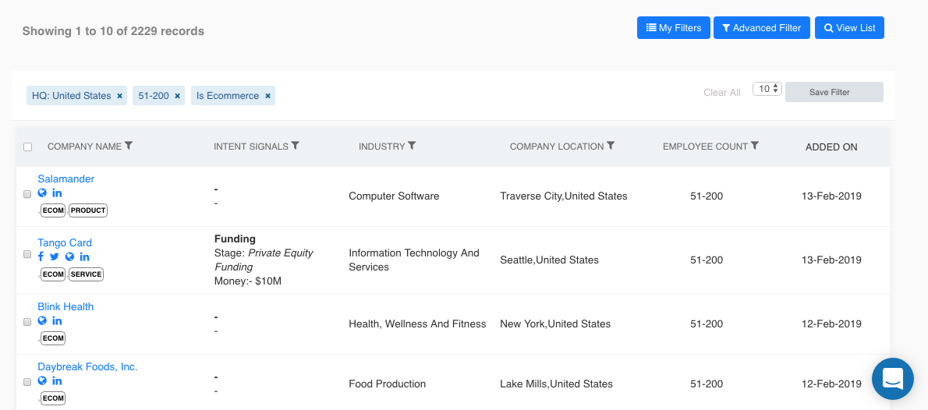Open the Tango Card company link

pos(65,242)
